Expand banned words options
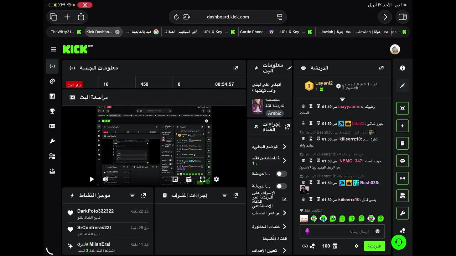This screenshot has width=456, height=256. [x=284, y=227]
